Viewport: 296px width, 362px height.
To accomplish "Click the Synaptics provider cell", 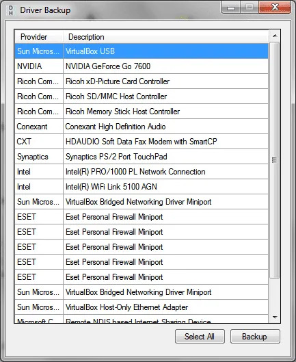I will click(39, 157).
